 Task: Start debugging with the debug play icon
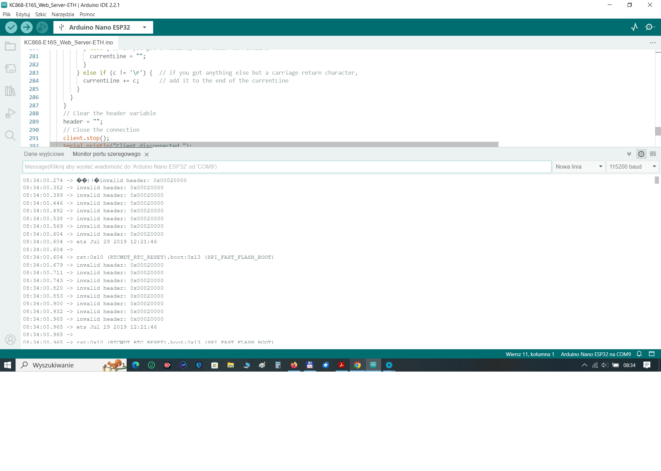(42, 27)
